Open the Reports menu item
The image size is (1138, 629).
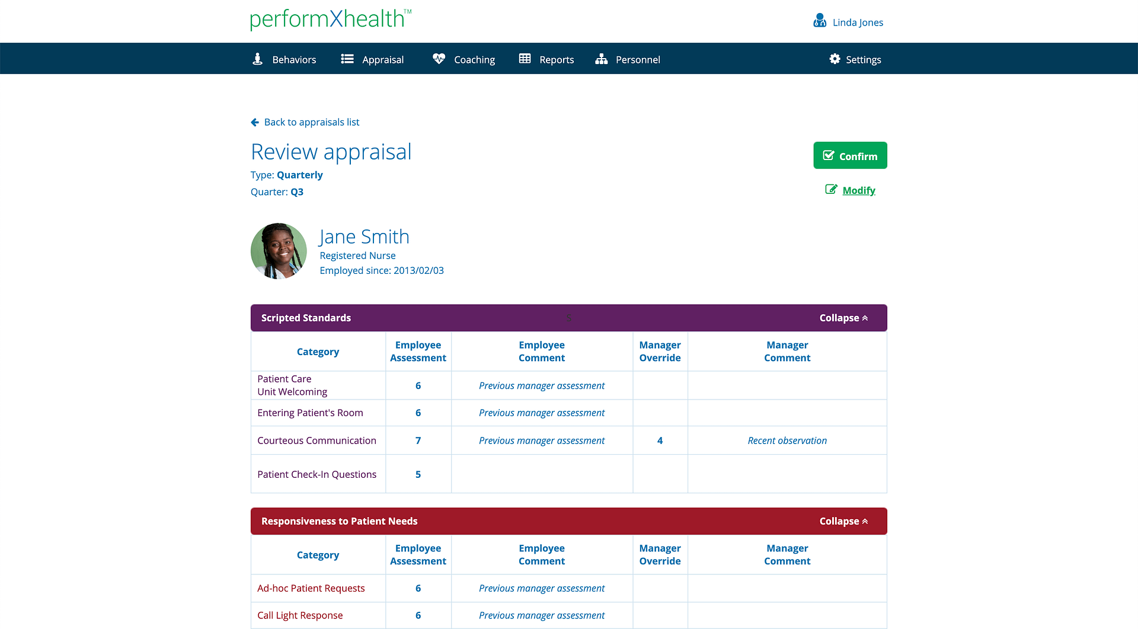point(546,59)
